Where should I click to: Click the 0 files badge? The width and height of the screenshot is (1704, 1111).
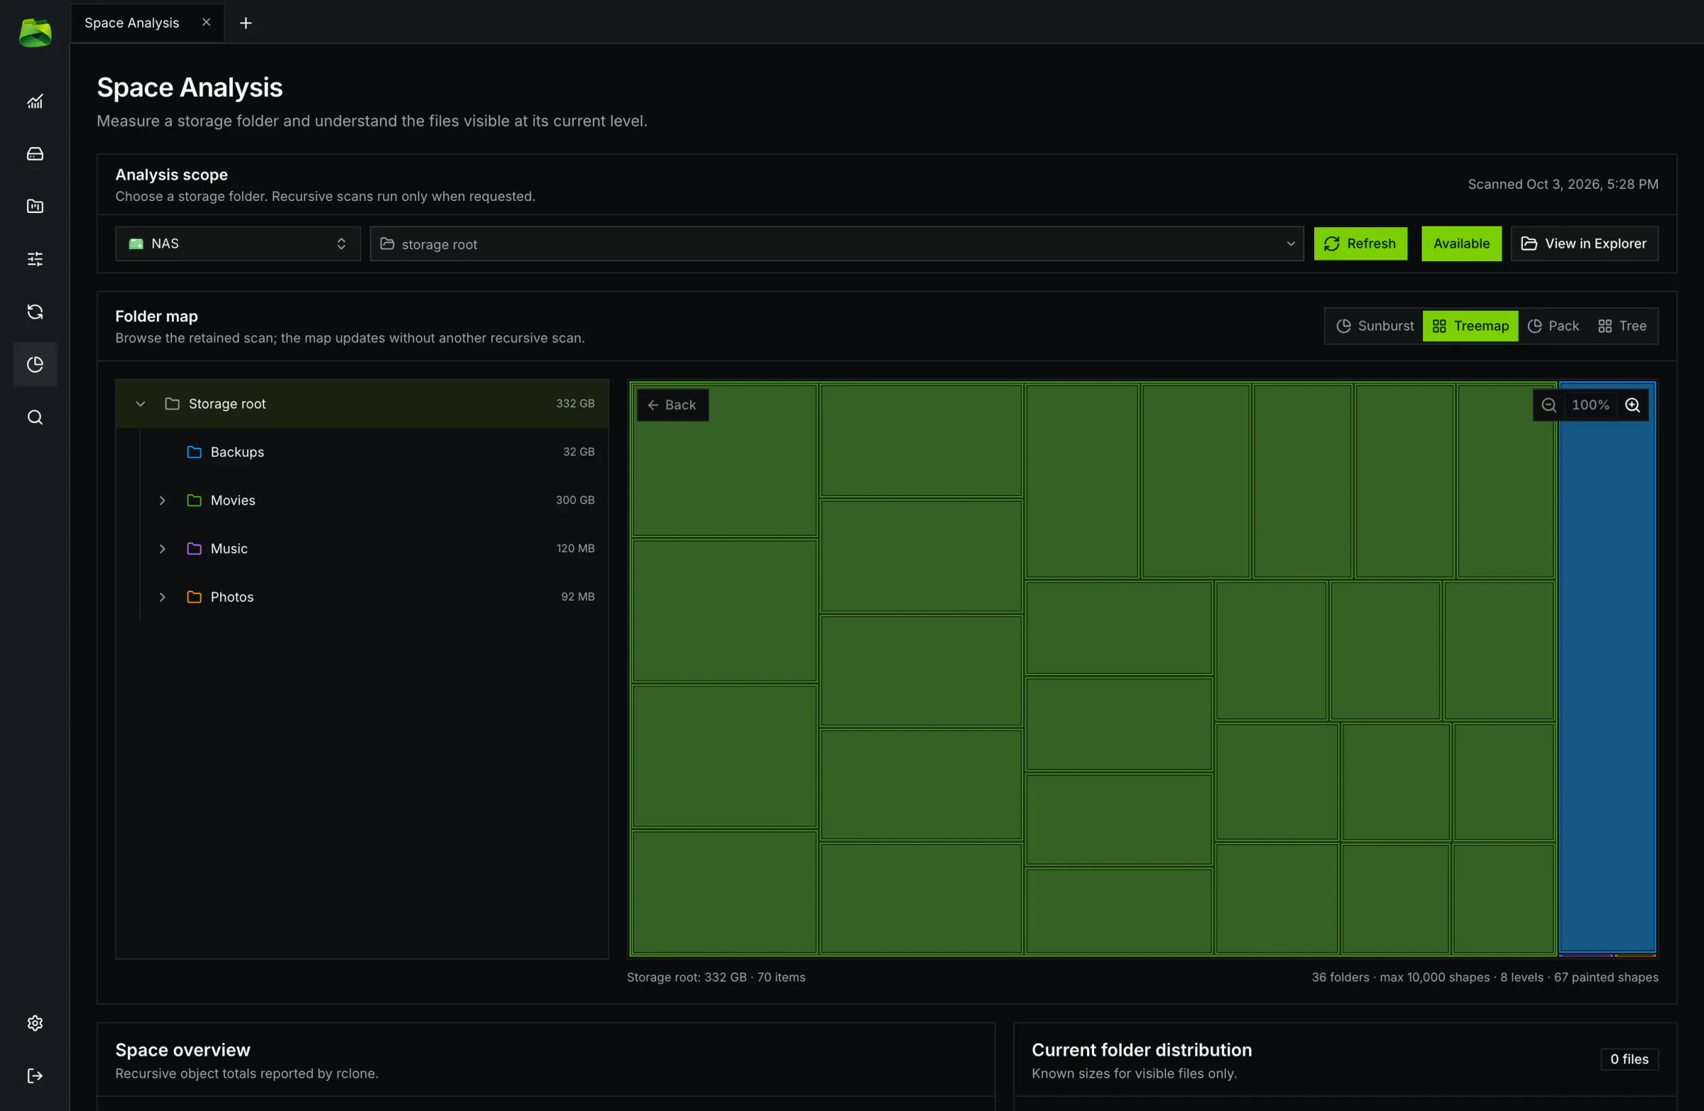coord(1629,1058)
